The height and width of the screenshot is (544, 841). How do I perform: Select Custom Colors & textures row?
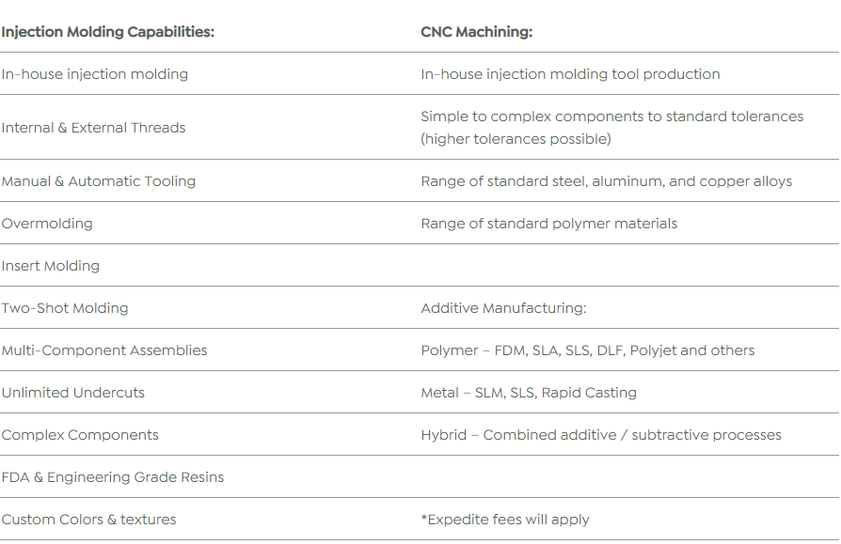point(89,520)
